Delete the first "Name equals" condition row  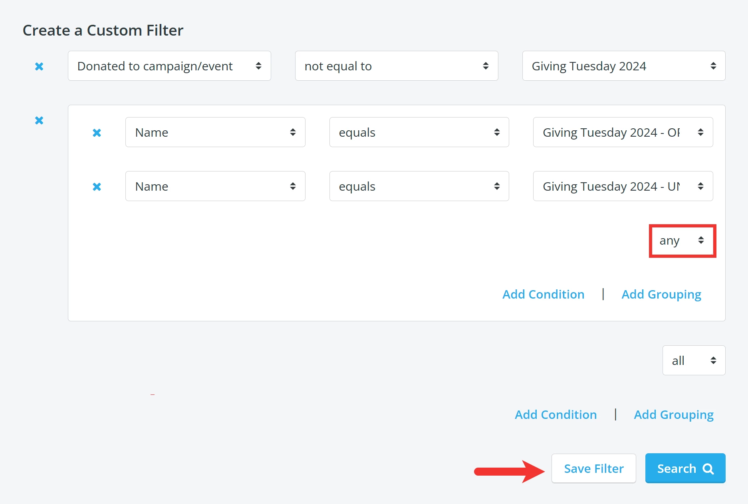point(97,133)
